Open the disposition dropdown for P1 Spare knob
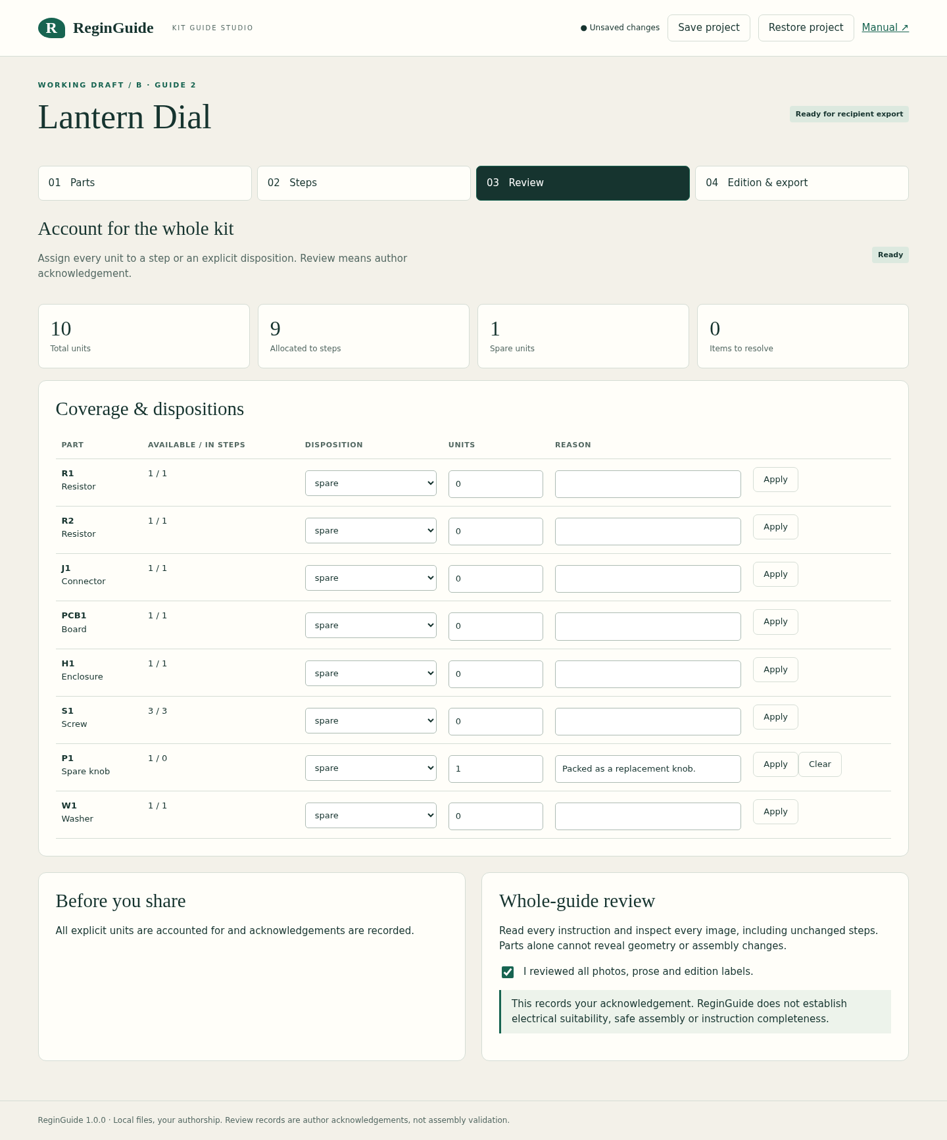 [x=371, y=768]
